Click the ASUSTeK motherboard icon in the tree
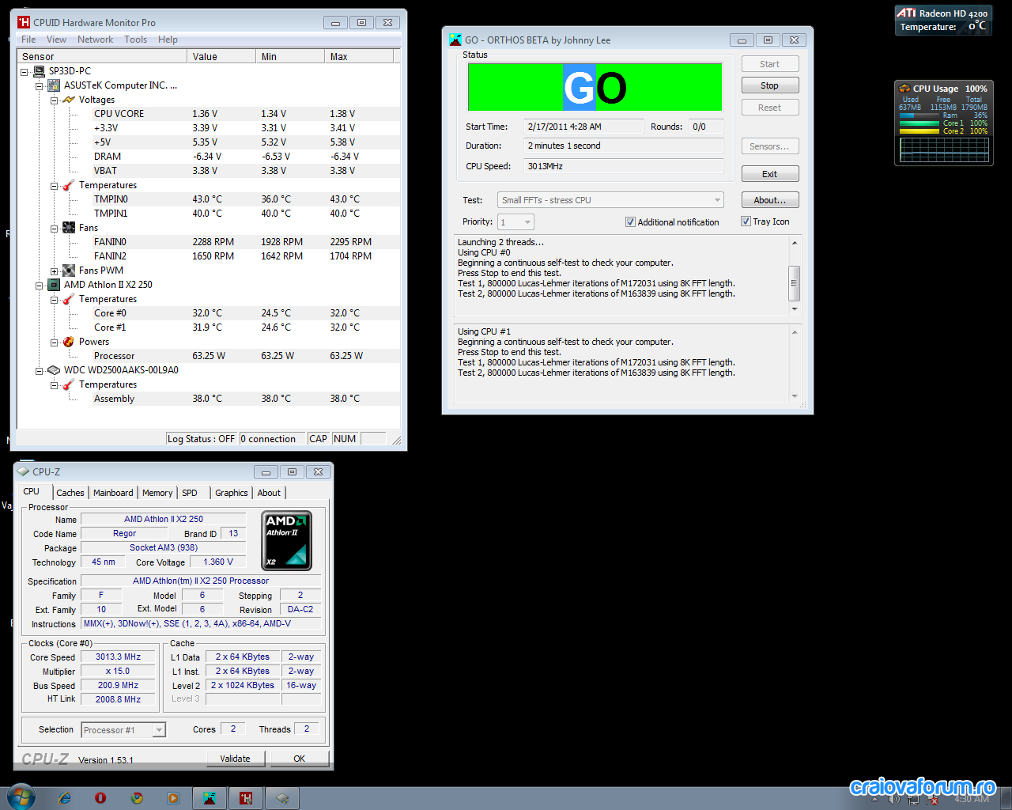The image size is (1012, 810). [x=54, y=85]
